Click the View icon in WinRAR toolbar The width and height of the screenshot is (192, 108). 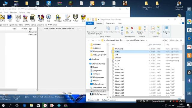click(17, 18)
